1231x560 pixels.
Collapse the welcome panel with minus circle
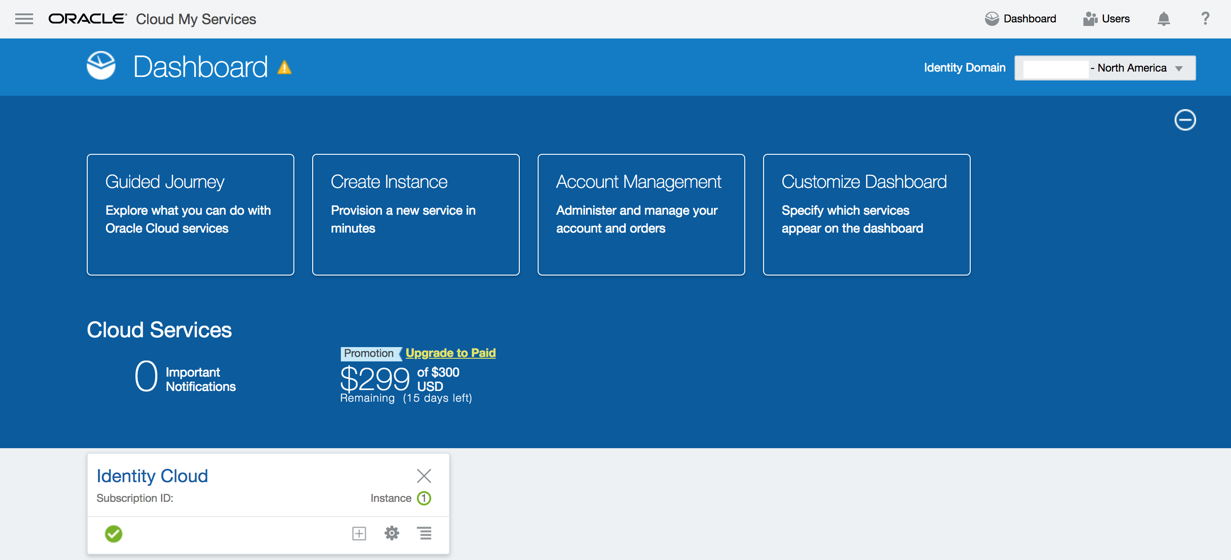tap(1184, 119)
